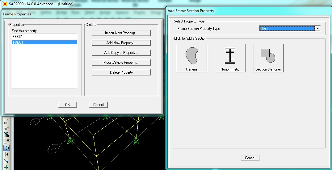
Task: Confirm Frame Properties dialog with OK
Action: 68,104
